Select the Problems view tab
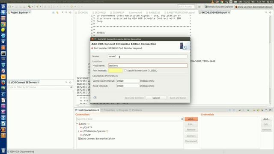The height and width of the screenshot is (154, 274). (136, 110)
